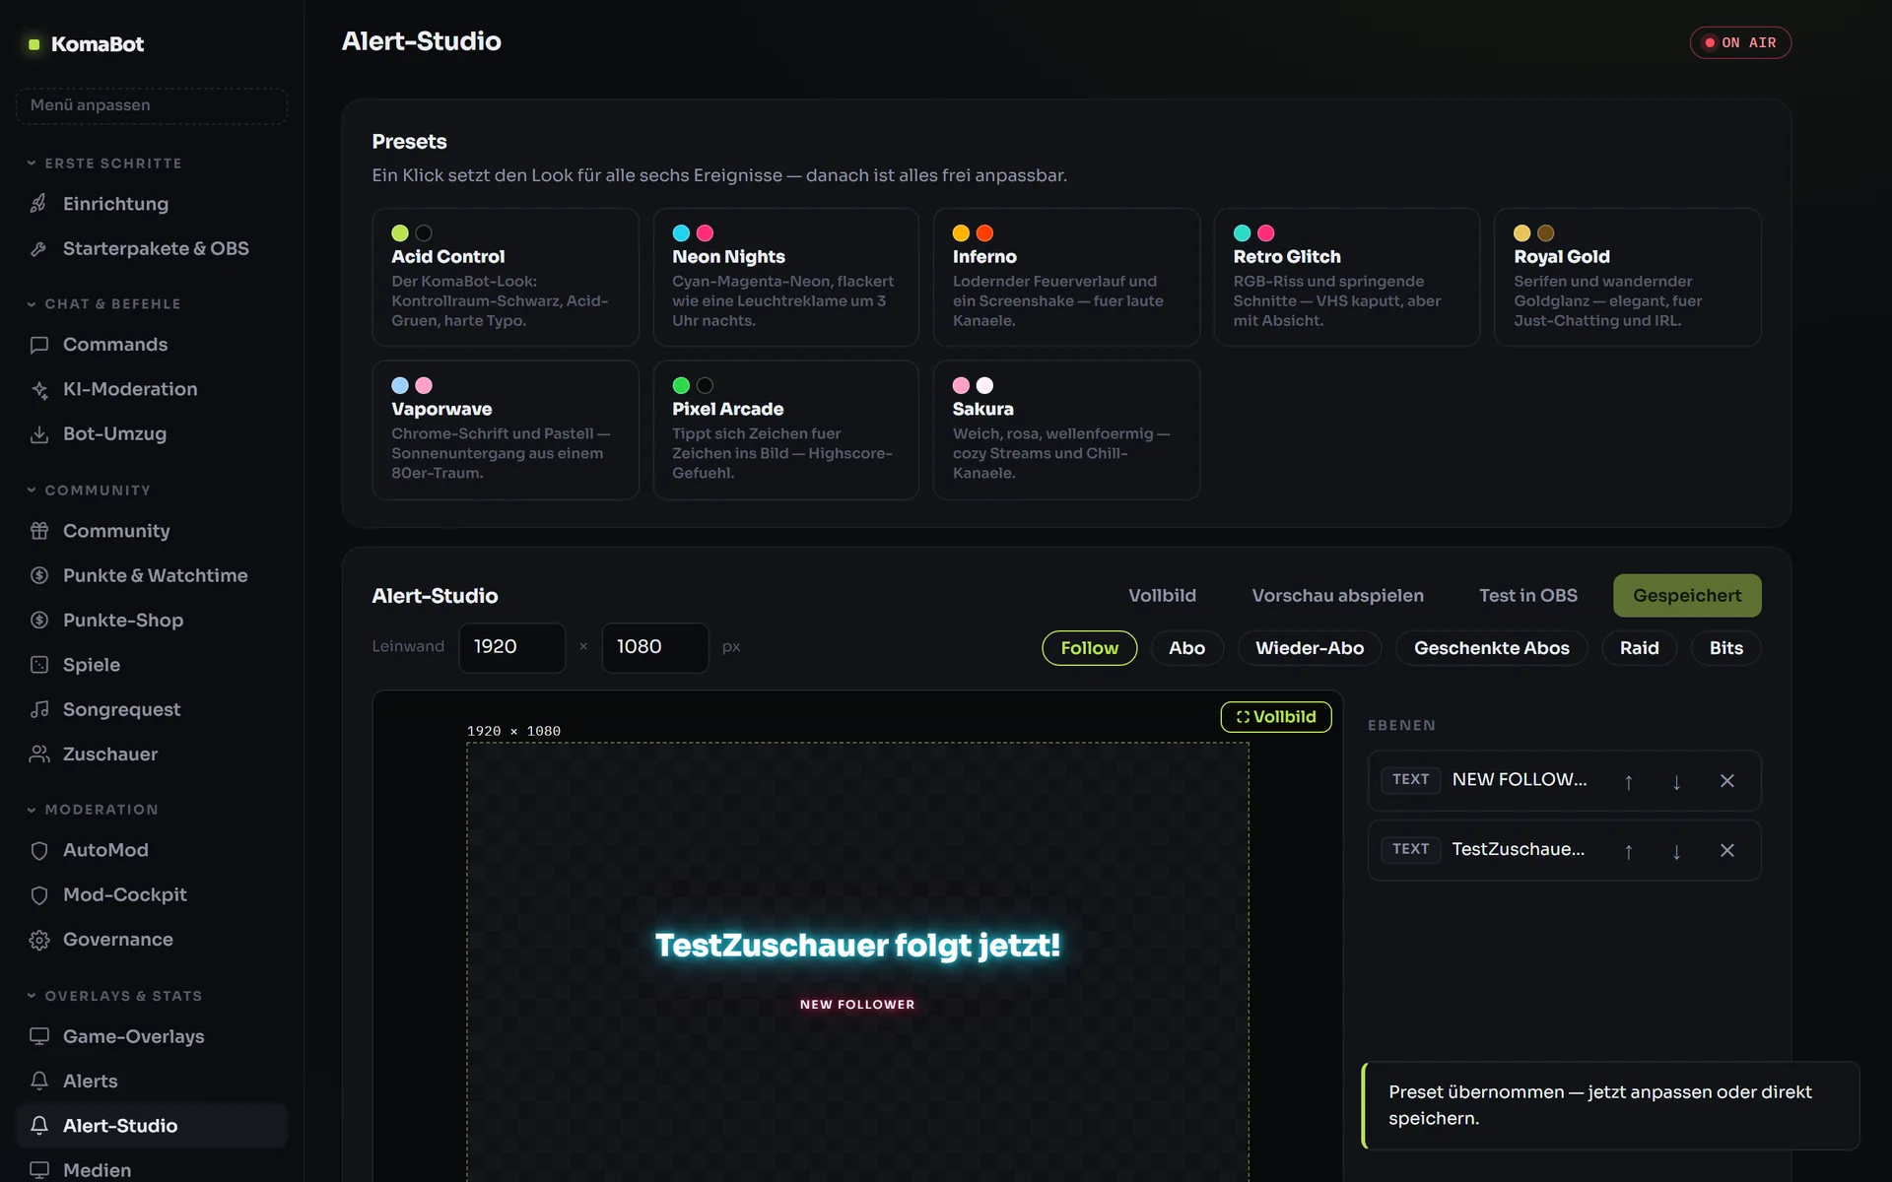1892x1182 pixels.
Task: Switch to the Abo event tab
Action: pyautogui.click(x=1186, y=648)
